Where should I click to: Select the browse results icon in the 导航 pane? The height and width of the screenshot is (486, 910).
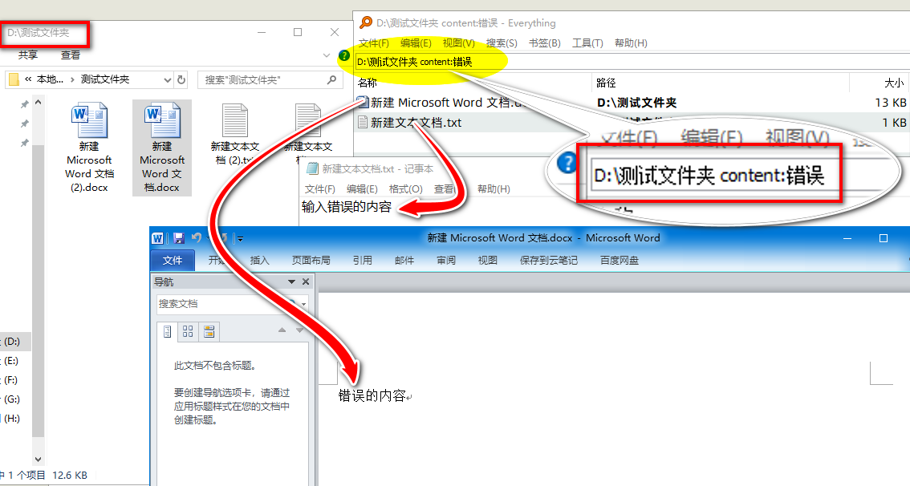point(209,331)
